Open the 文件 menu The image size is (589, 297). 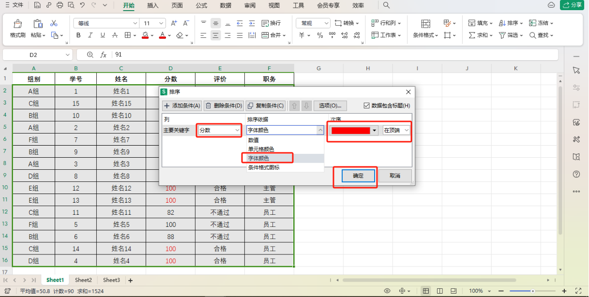(x=14, y=5)
